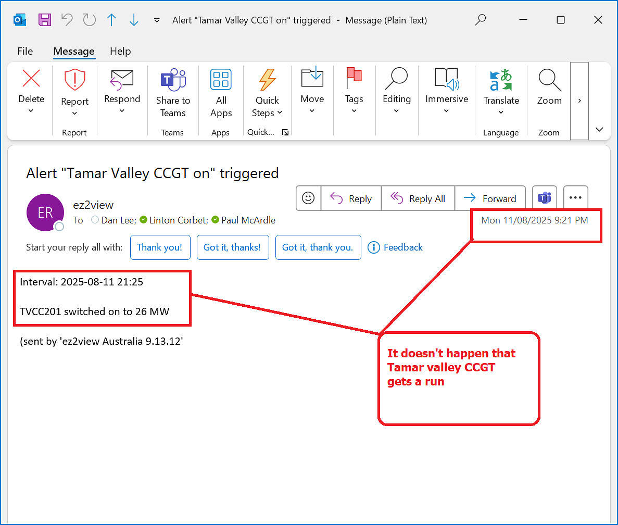This screenshot has width=618, height=525.
Task: Choose suggested reply "Thank you!"
Action: (160, 247)
